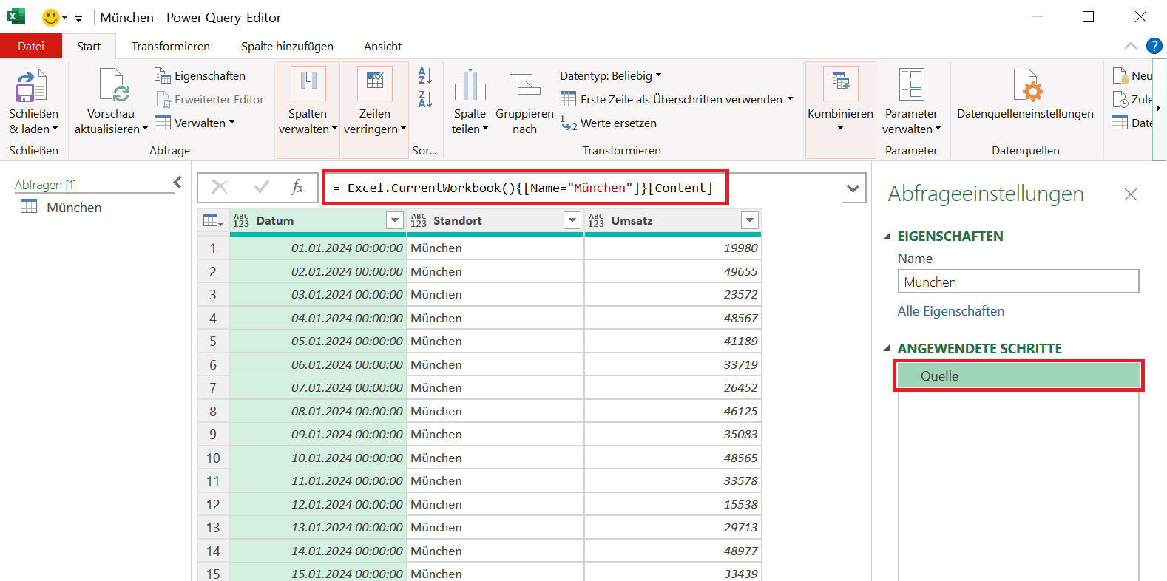The image size is (1167, 581).
Task: Change the Datum column data type icon
Action: [x=241, y=220]
